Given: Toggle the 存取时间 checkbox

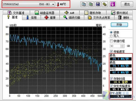Looking at the screenshot, I should click(111, 79).
